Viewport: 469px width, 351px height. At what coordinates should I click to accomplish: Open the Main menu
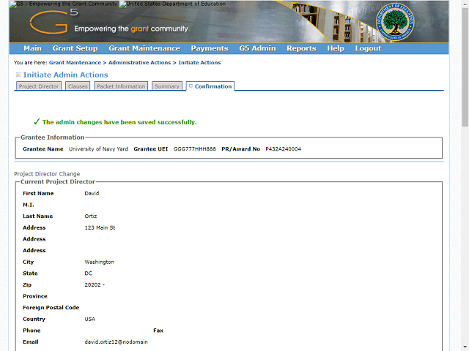pos(32,48)
